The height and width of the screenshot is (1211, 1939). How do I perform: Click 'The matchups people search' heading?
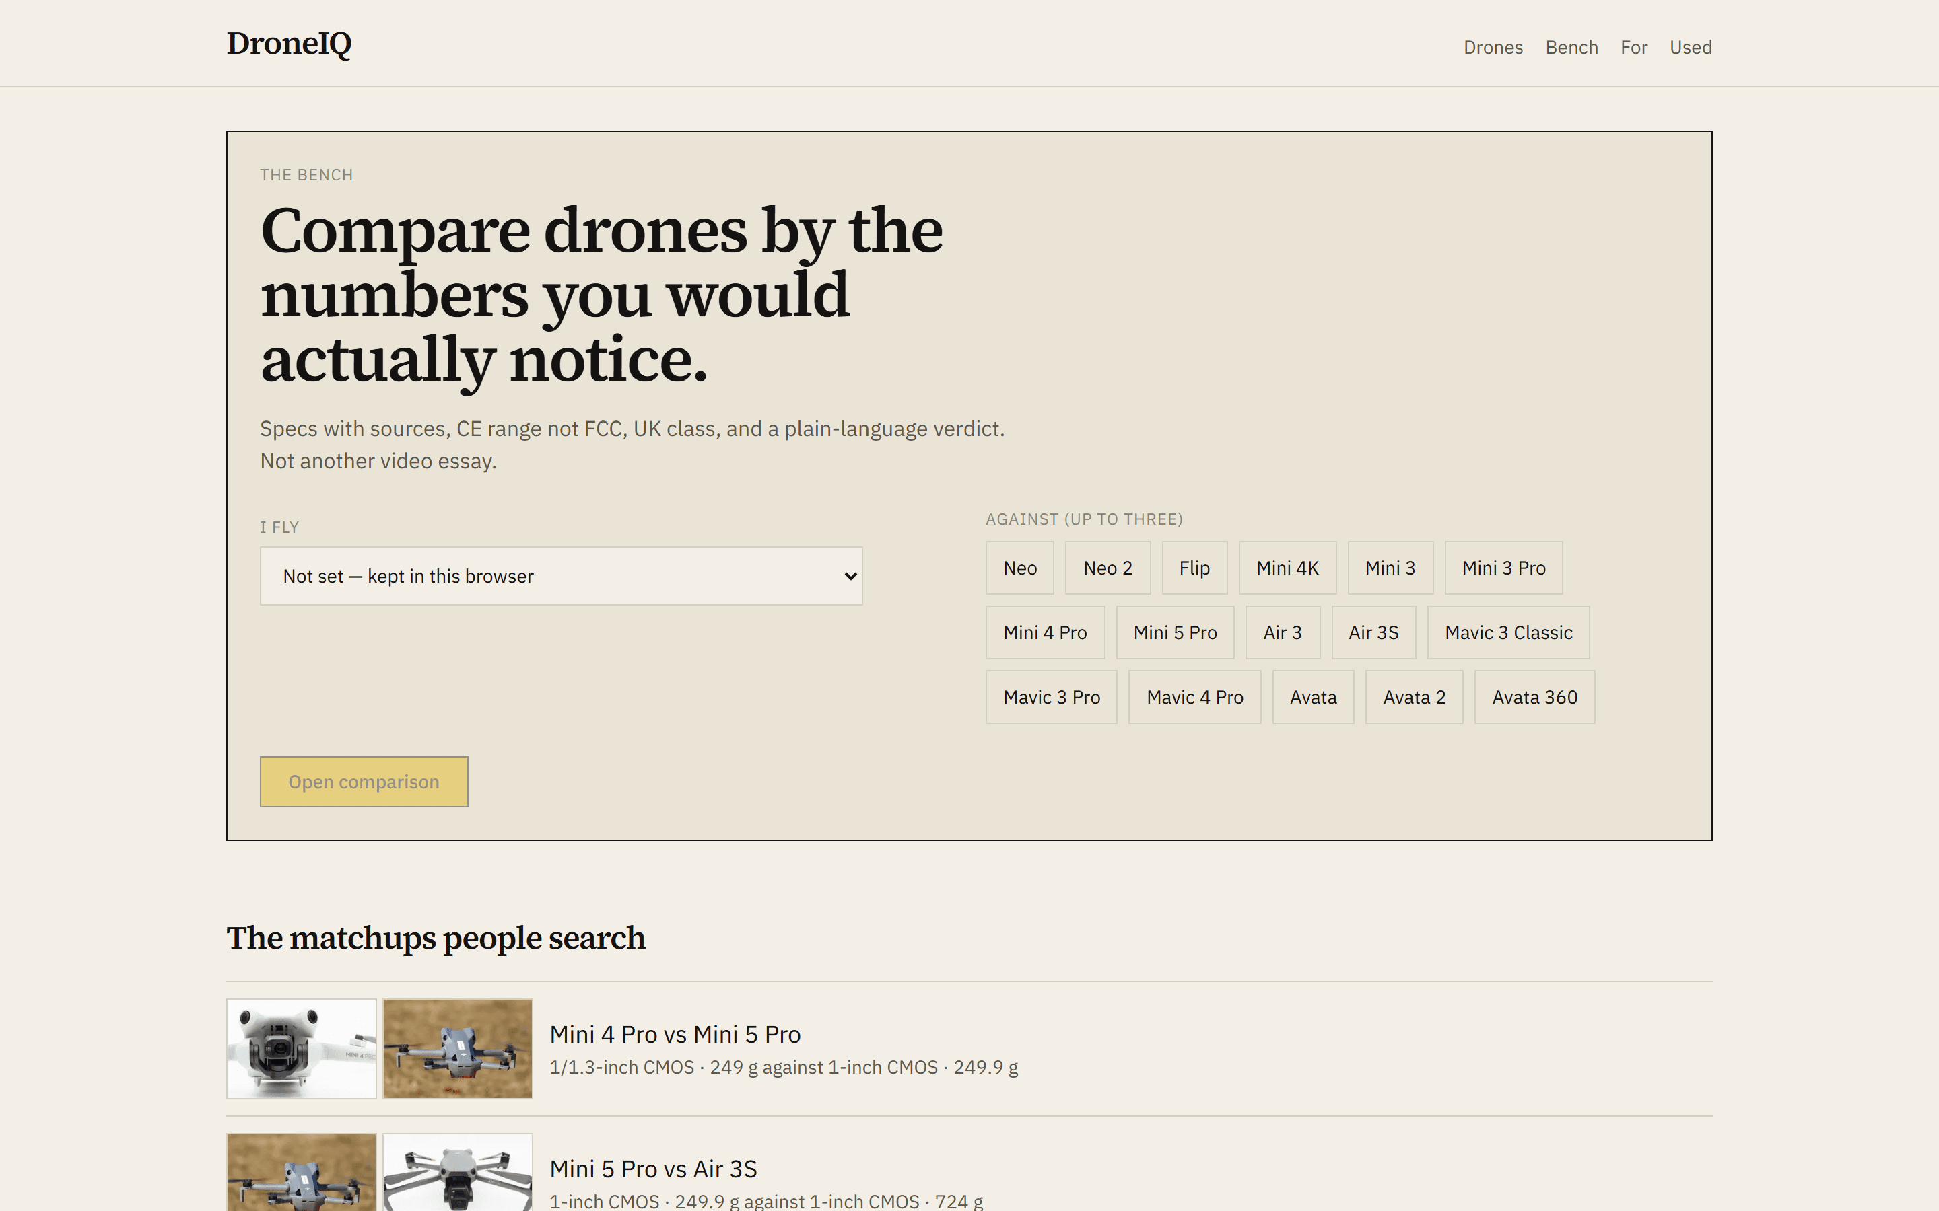[x=436, y=938]
